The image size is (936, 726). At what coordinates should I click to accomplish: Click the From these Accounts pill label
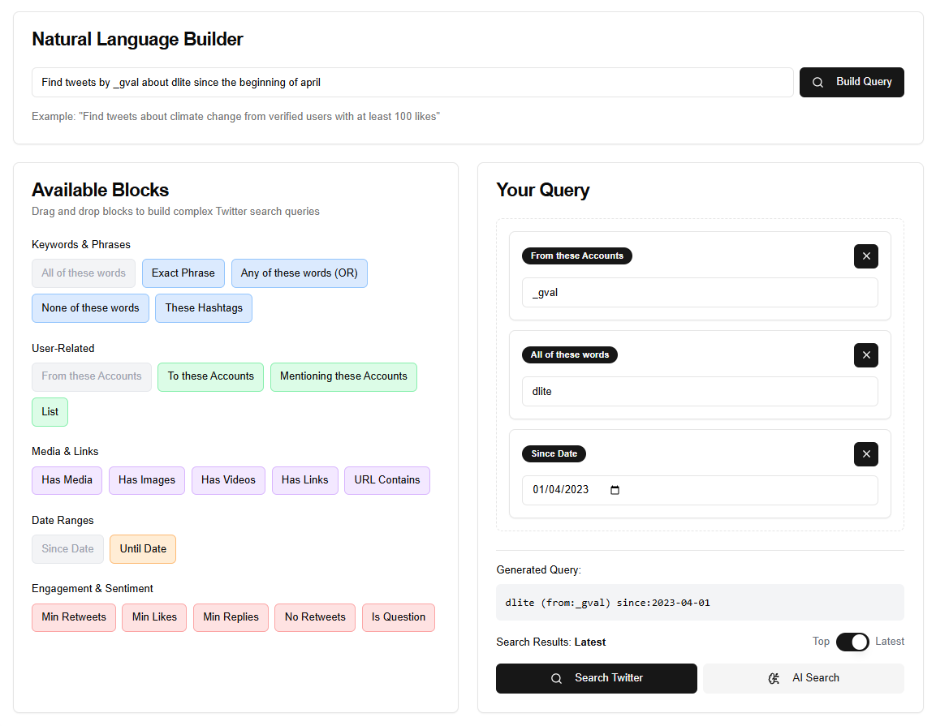point(576,256)
